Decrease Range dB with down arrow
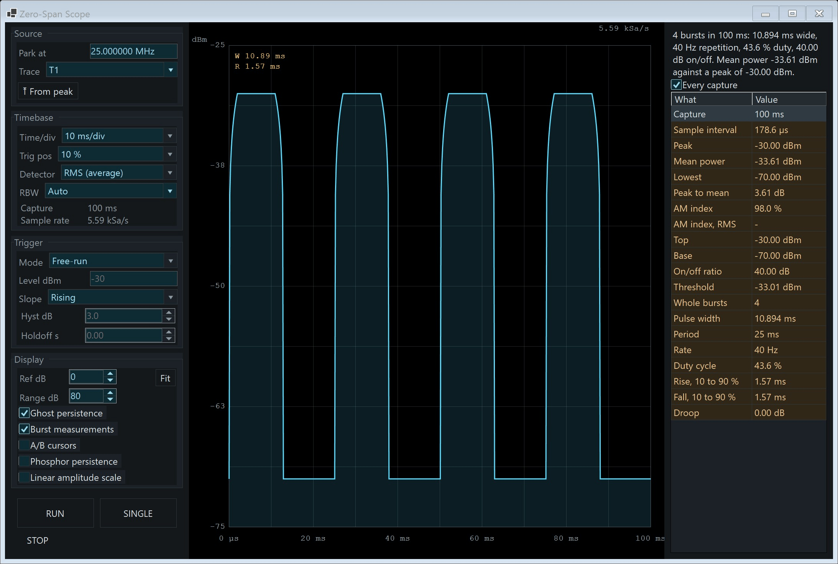Image resolution: width=838 pixels, height=564 pixels. (x=110, y=400)
